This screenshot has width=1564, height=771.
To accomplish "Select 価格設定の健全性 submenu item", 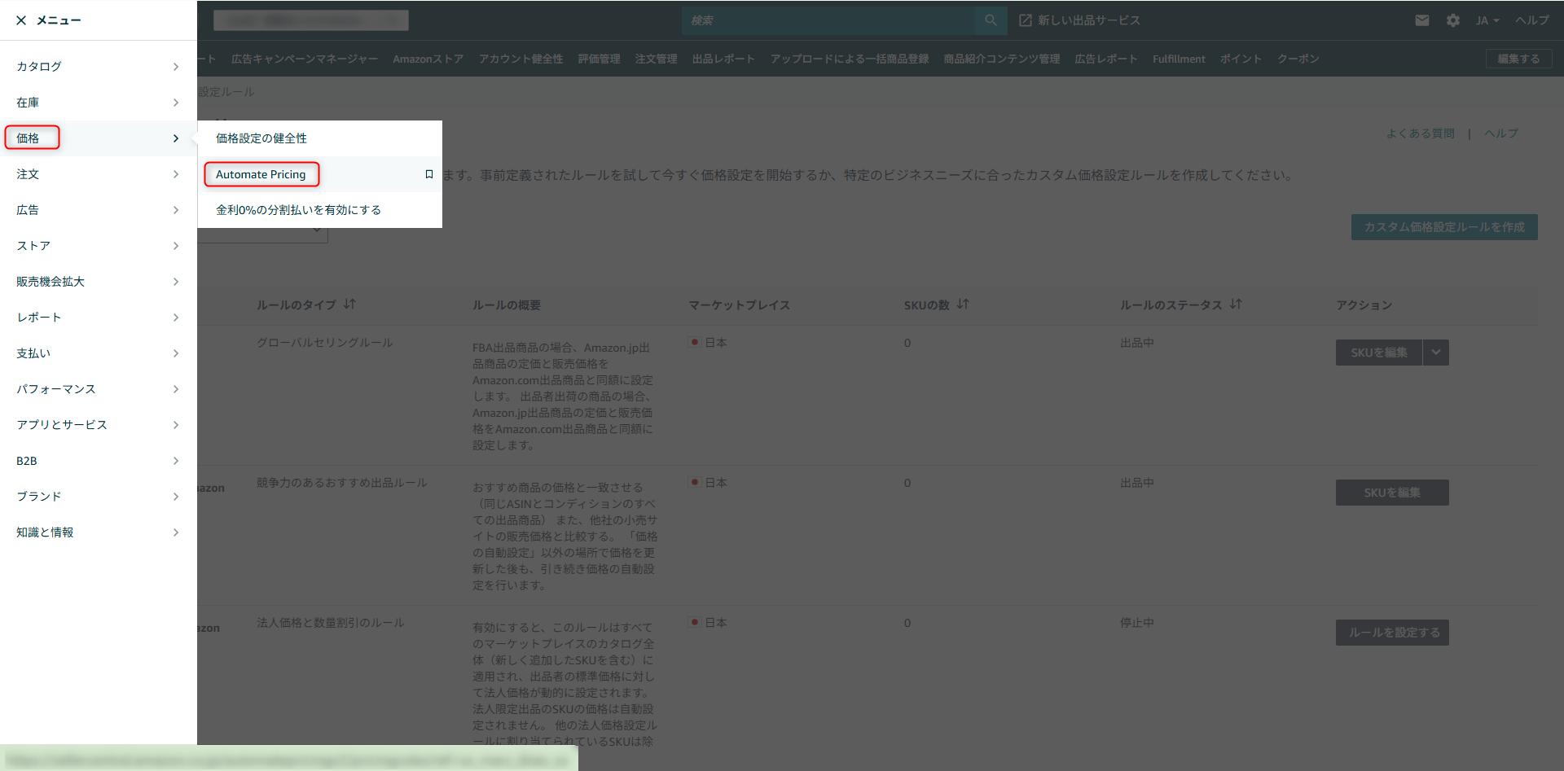I will click(x=261, y=138).
